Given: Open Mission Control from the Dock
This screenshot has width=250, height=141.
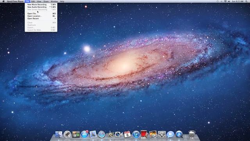Looking at the screenshot, I should point(76,134).
